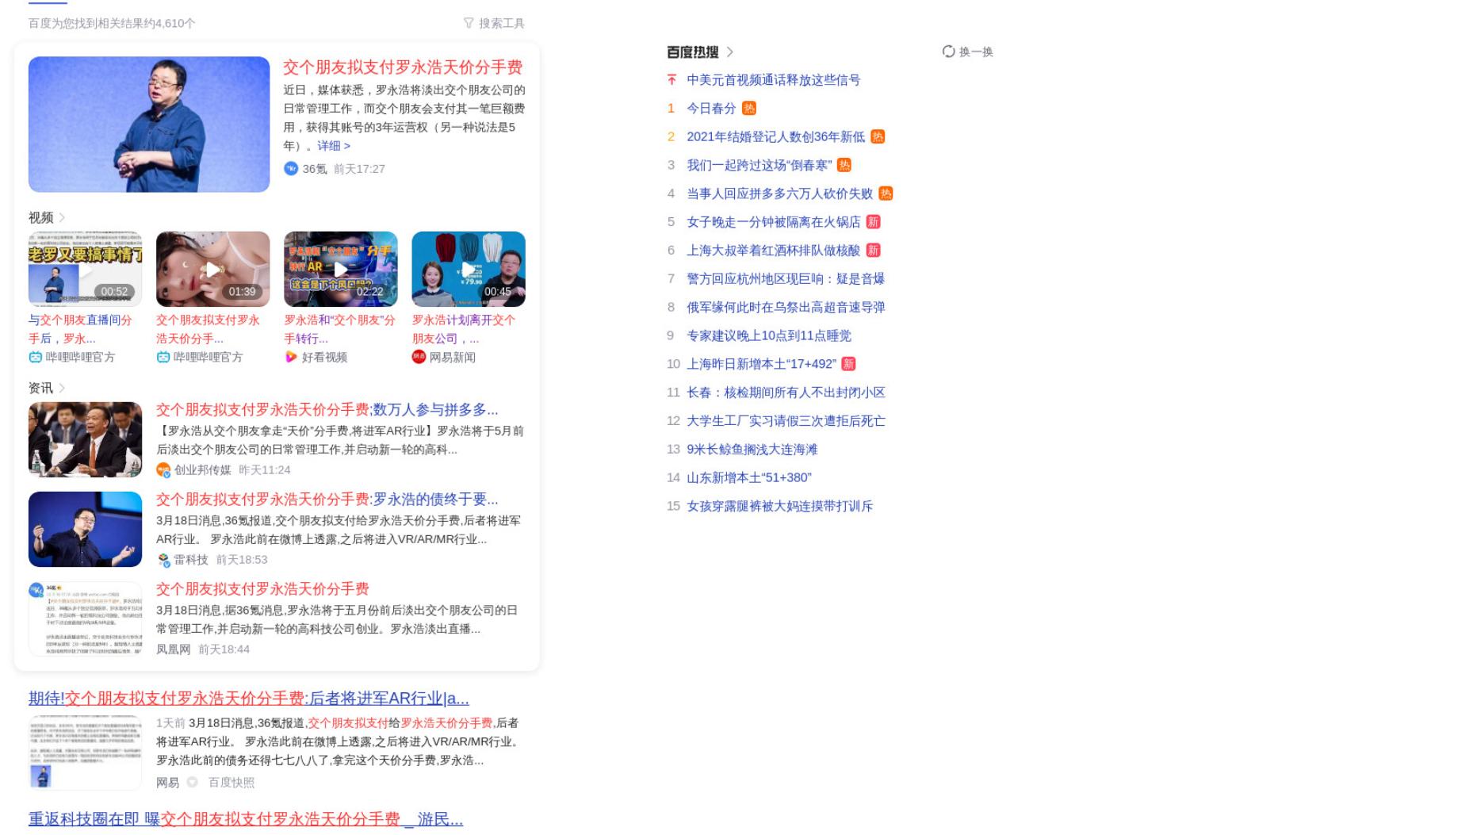Screen dimensions: 1473x835
Task: Open video title 罗永浩和"交个朋友"分手转行
Action: coord(339,330)
